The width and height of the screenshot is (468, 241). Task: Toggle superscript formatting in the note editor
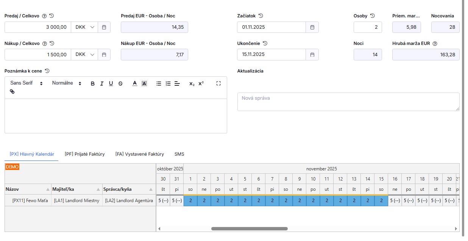[201, 83]
